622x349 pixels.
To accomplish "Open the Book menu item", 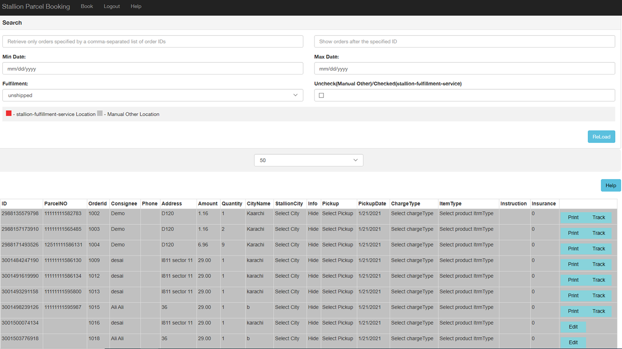I will point(87,6).
